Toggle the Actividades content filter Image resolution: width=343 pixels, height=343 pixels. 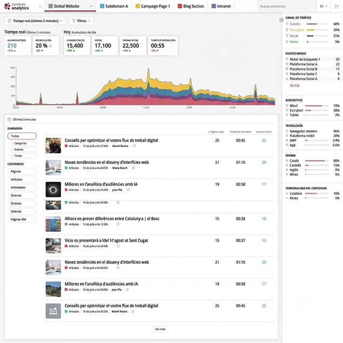point(22,187)
